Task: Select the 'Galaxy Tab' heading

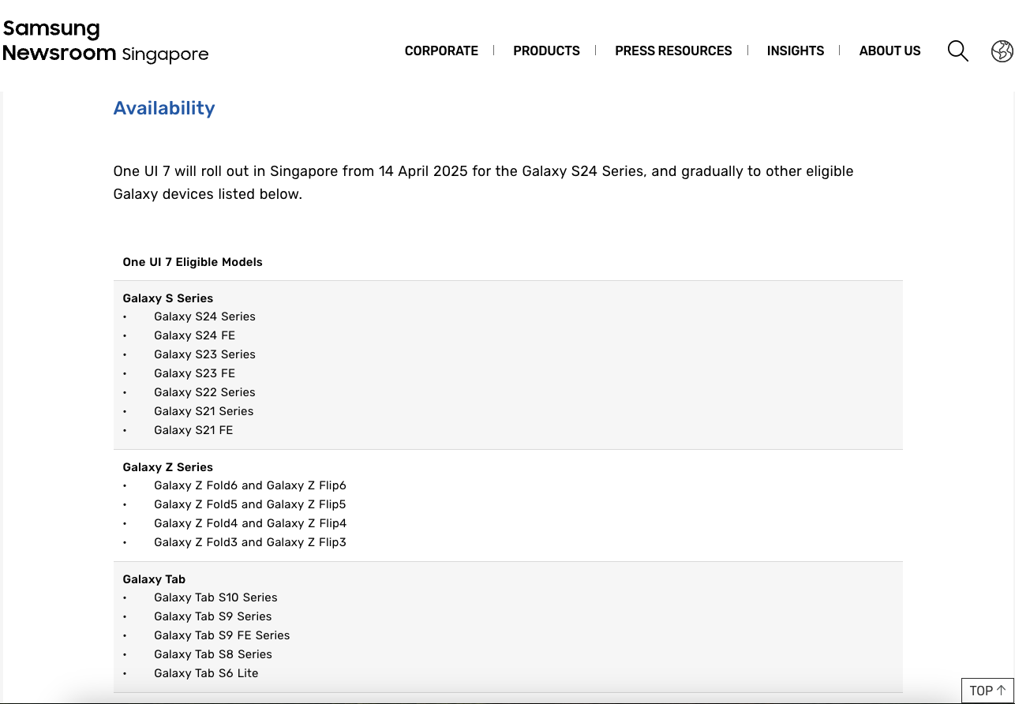Action: pyautogui.click(x=154, y=579)
